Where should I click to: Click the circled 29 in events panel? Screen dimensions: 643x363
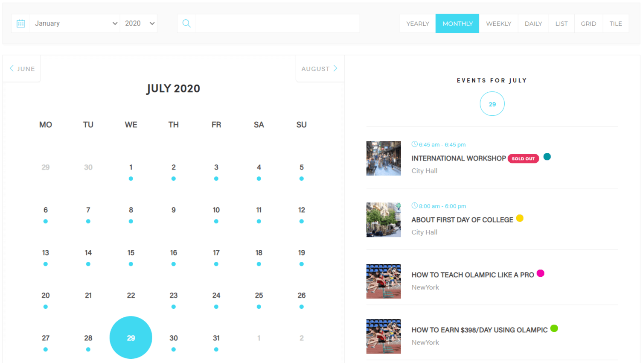pos(492,104)
